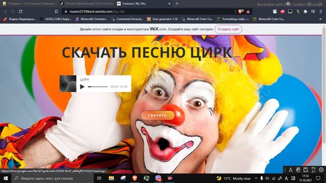This screenshot has height=183, width=326.
Task: Open the notification center icon
Action: 318,178
